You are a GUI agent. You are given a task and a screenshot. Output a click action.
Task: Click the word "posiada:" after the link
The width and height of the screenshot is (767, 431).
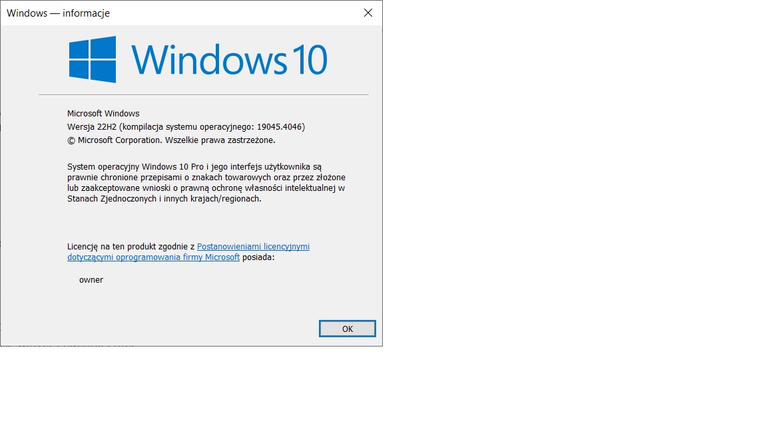pyautogui.click(x=258, y=257)
